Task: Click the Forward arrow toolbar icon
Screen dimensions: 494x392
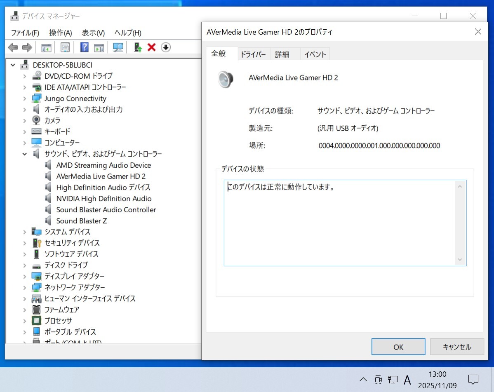Action: (27, 47)
